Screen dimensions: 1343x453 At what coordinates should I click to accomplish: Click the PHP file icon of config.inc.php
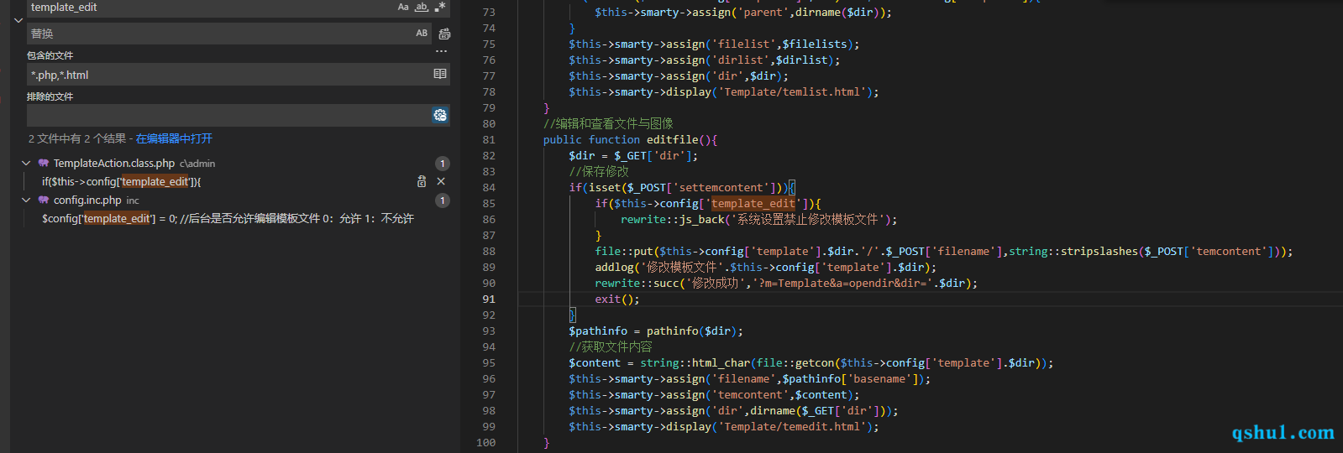click(x=44, y=200)
